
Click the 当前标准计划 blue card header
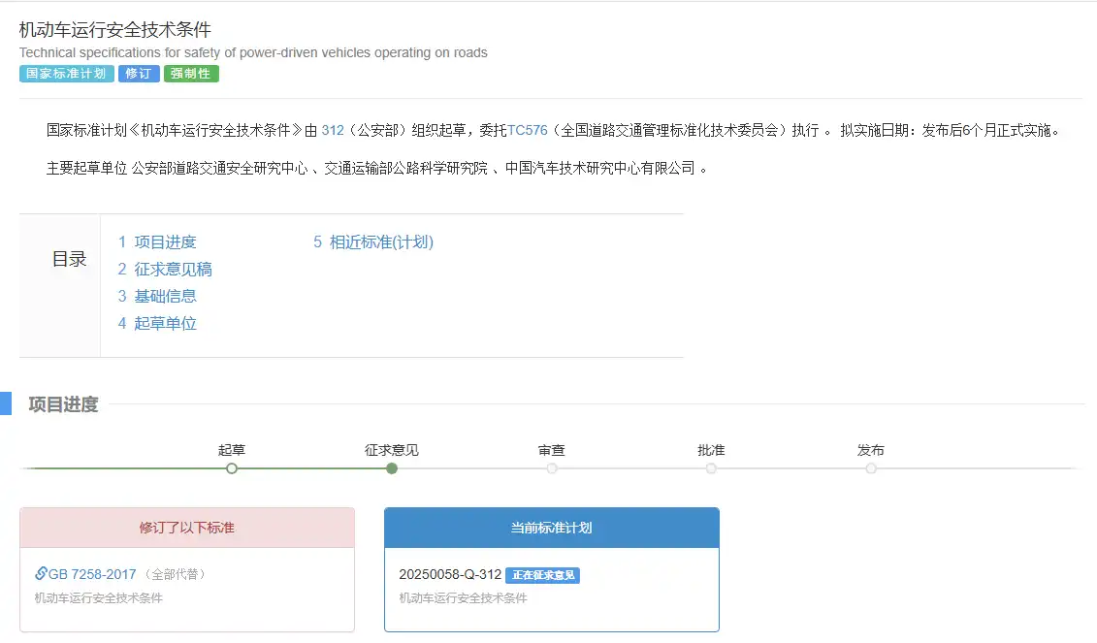[x=551, y=527]
